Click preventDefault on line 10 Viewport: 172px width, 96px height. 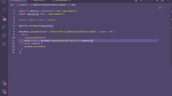[35, 38]
